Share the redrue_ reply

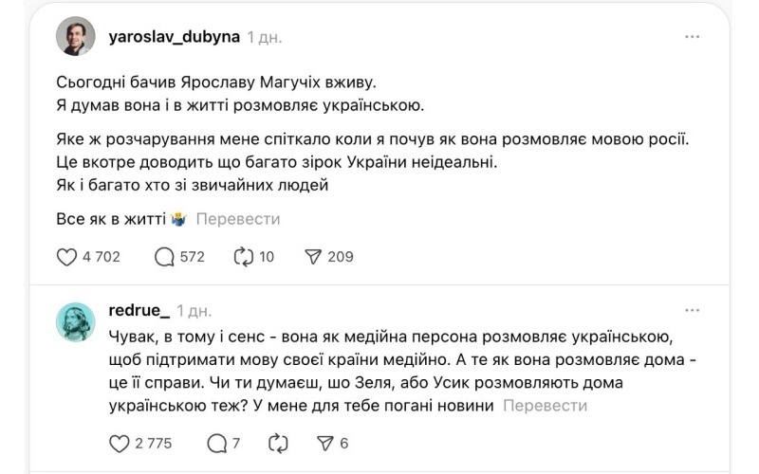[324, 443]
